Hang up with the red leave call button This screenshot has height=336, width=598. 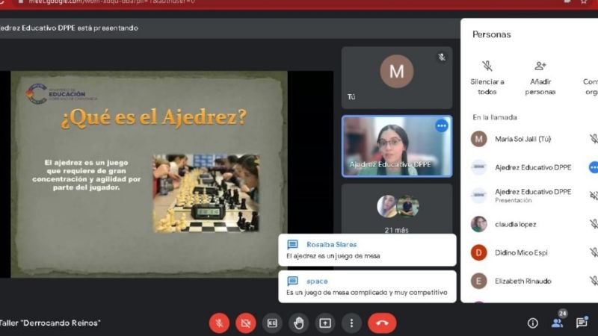pos(382,323)
